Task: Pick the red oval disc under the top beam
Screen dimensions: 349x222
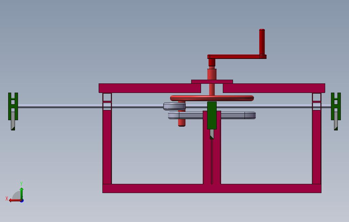Action: (x=212, y=98)
